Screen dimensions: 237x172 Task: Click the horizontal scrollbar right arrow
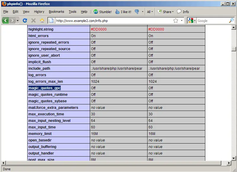(229, 163)
